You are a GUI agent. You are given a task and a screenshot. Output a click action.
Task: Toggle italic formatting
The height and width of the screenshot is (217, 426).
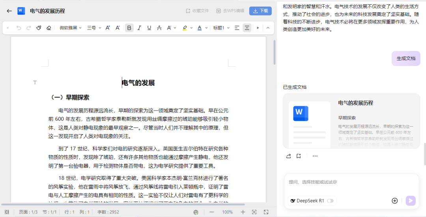[139, 28]
